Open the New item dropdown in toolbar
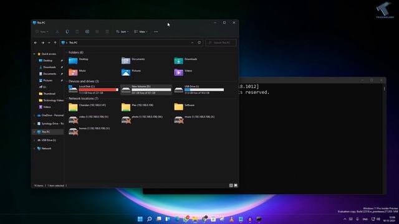Image resolution: width=399 pixels, height=224 pixels. pos(42,32)
